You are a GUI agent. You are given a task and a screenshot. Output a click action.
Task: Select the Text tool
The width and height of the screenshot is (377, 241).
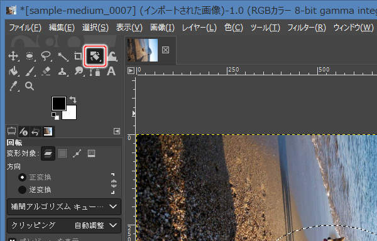111,72
